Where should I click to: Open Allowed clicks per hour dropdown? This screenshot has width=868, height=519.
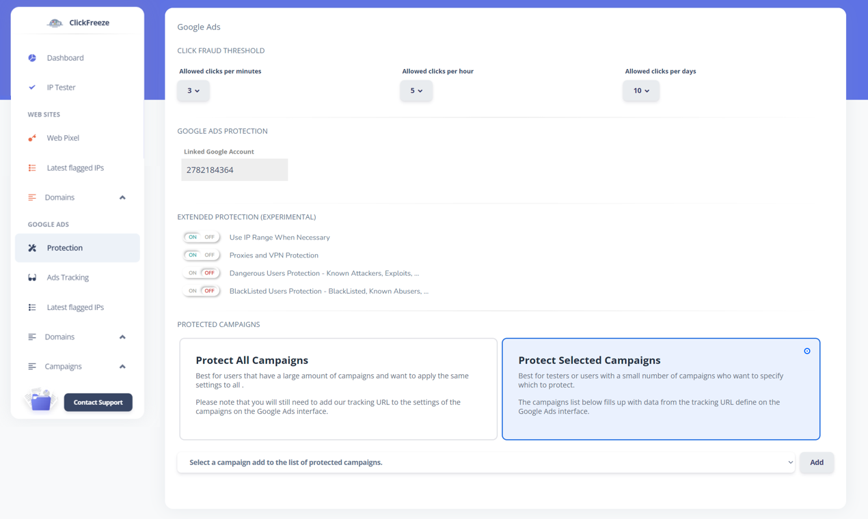(x=416, y=91)
